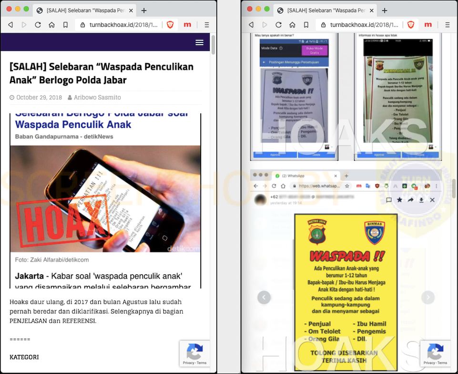Screen dimensions: 458x374
Task: Click reCAPTCHA badge in left window
Action: (194, 353)
